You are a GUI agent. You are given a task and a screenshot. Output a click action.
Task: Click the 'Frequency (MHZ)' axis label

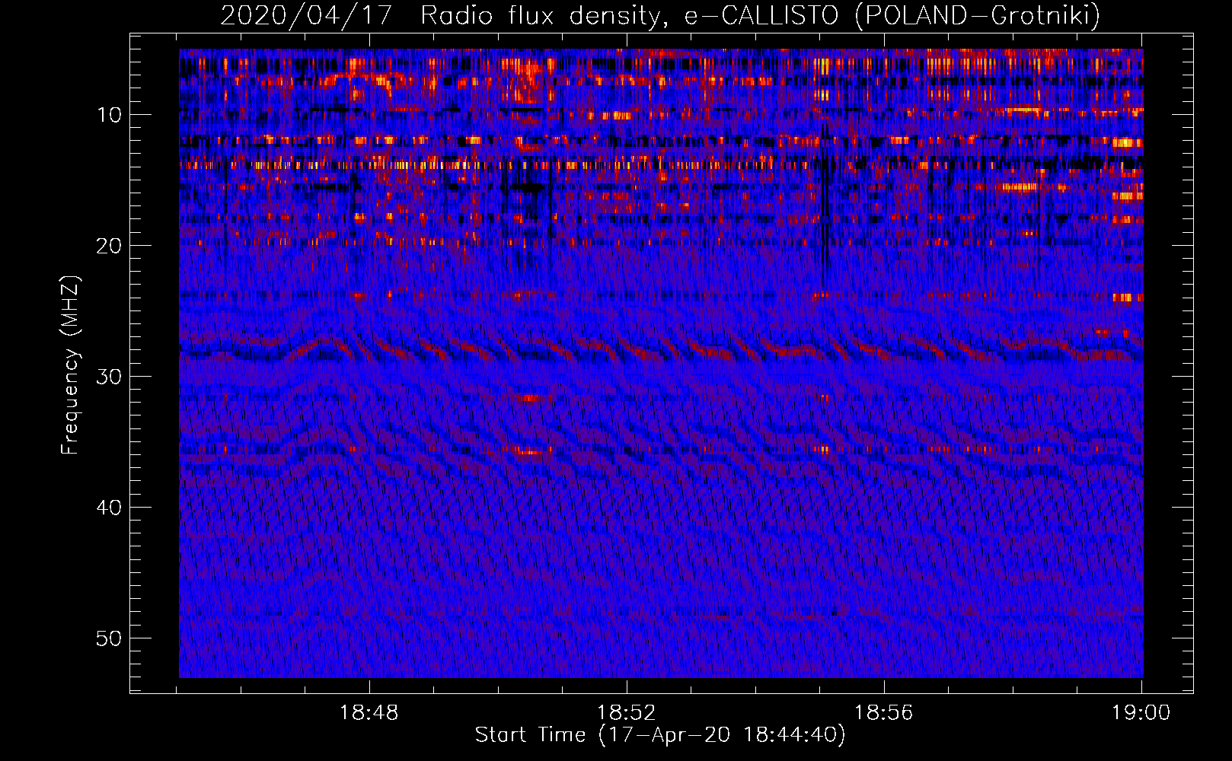(70, 365)
